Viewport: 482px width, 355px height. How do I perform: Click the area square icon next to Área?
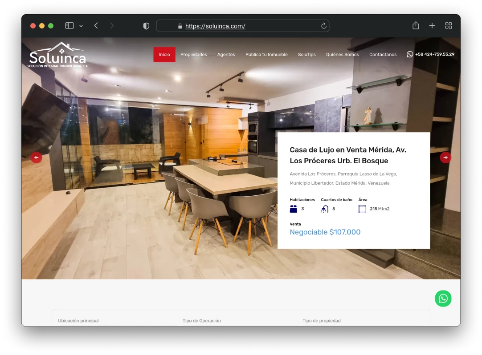pyautogui.click(x=362, y=208)
